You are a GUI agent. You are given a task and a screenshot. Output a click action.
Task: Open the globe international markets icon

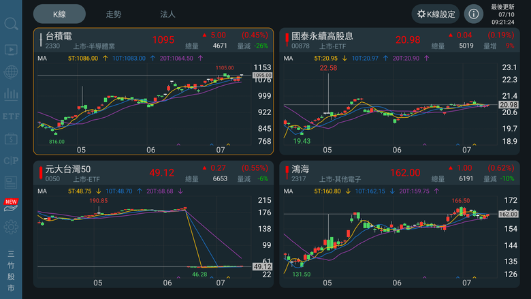(x=11, y=72)
